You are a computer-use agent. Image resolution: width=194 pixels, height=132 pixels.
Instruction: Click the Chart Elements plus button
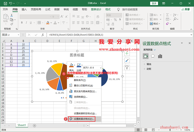127,53
